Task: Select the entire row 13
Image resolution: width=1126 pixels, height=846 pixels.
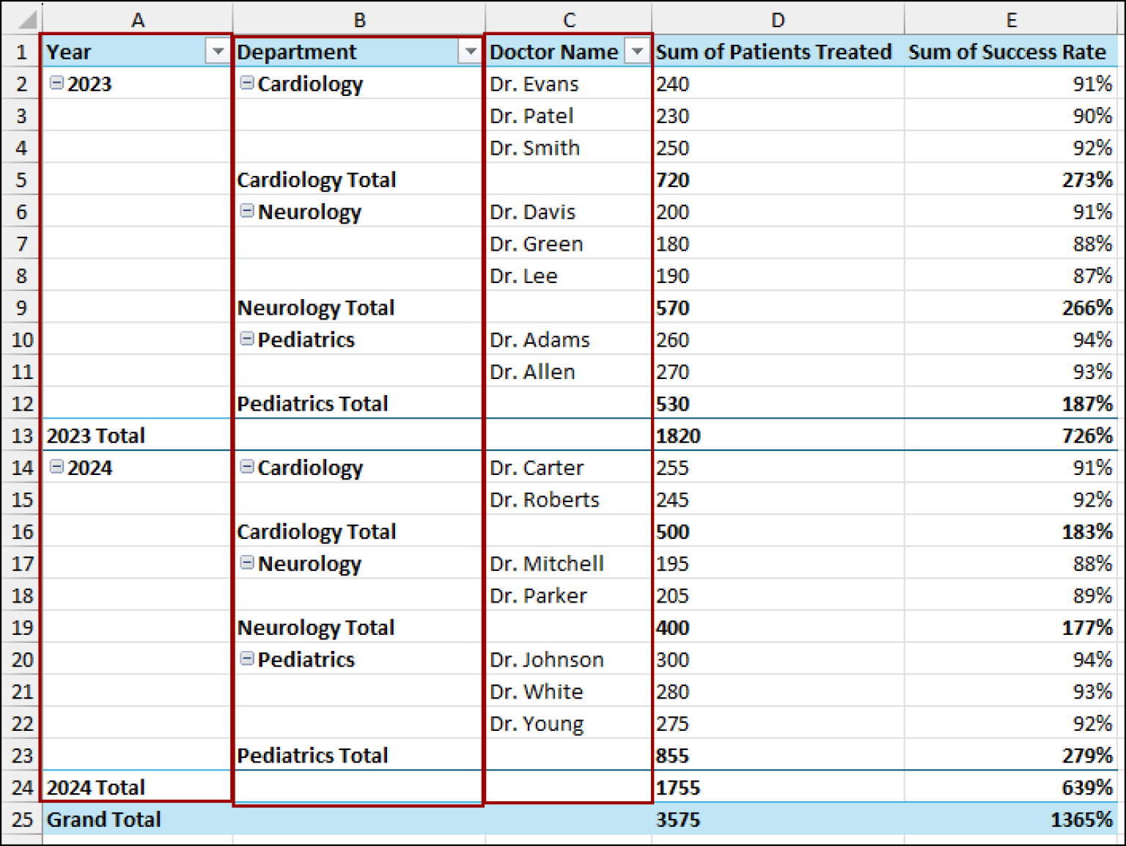Action: pyautogui.click(x=21, y=435)
